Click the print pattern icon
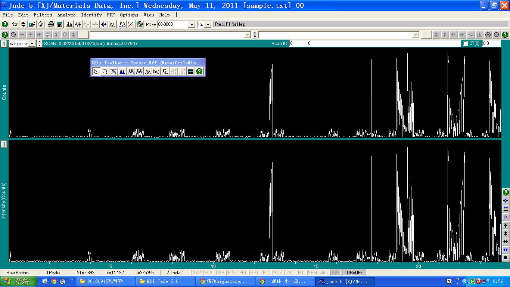 (x=51, y=24)
